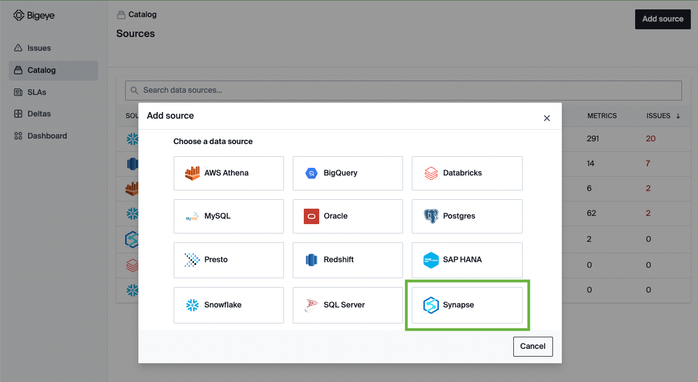
Task: Click the Dashboard grid icon
Action: (18, 136)
